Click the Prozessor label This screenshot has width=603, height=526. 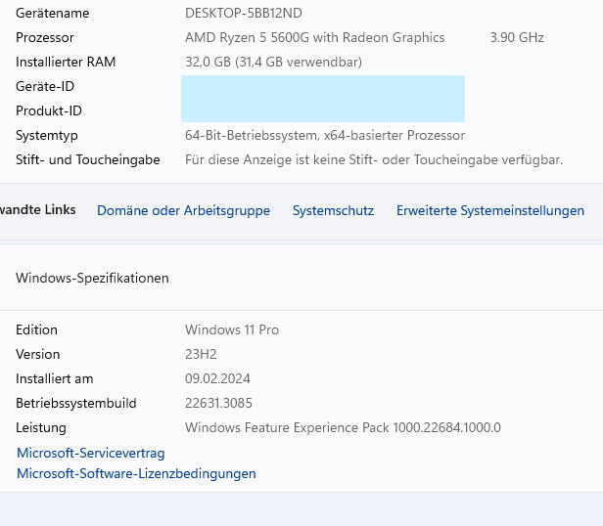45,38
